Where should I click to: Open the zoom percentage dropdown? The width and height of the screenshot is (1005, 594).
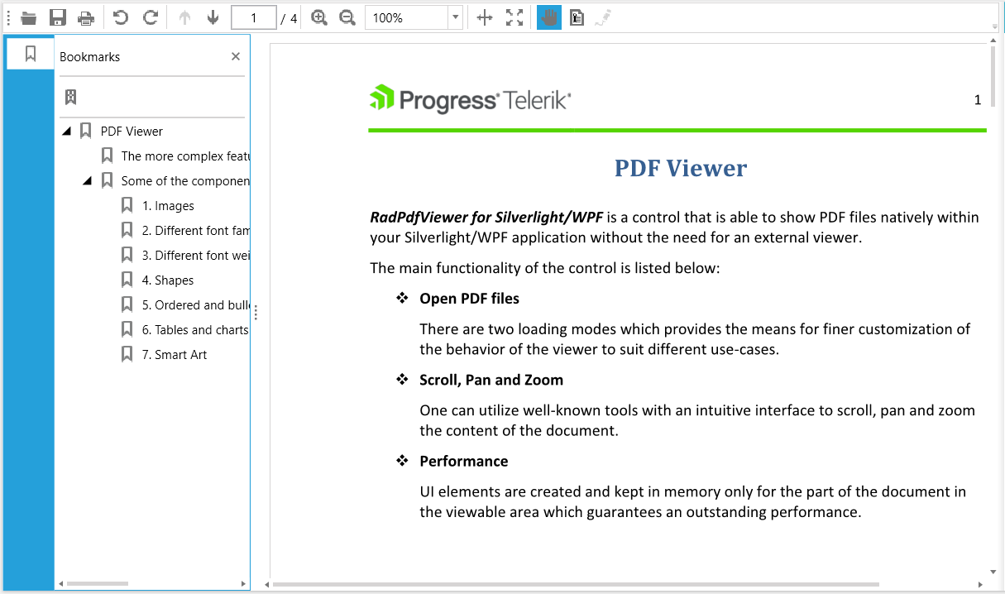click(455, 17)
